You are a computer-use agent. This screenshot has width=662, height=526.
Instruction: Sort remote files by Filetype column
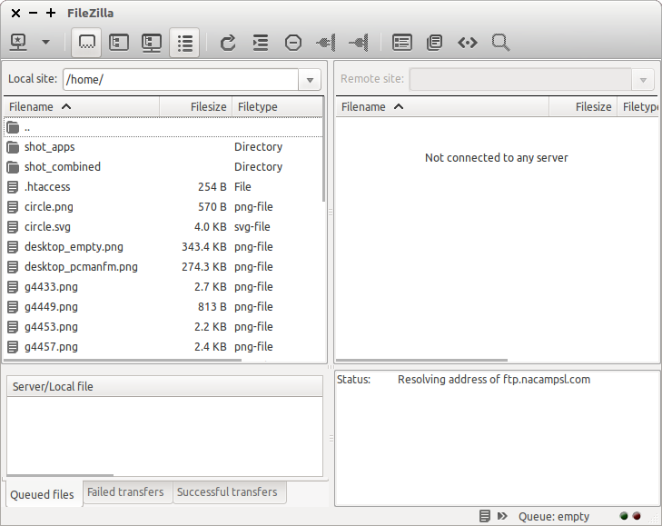point(638,107)
